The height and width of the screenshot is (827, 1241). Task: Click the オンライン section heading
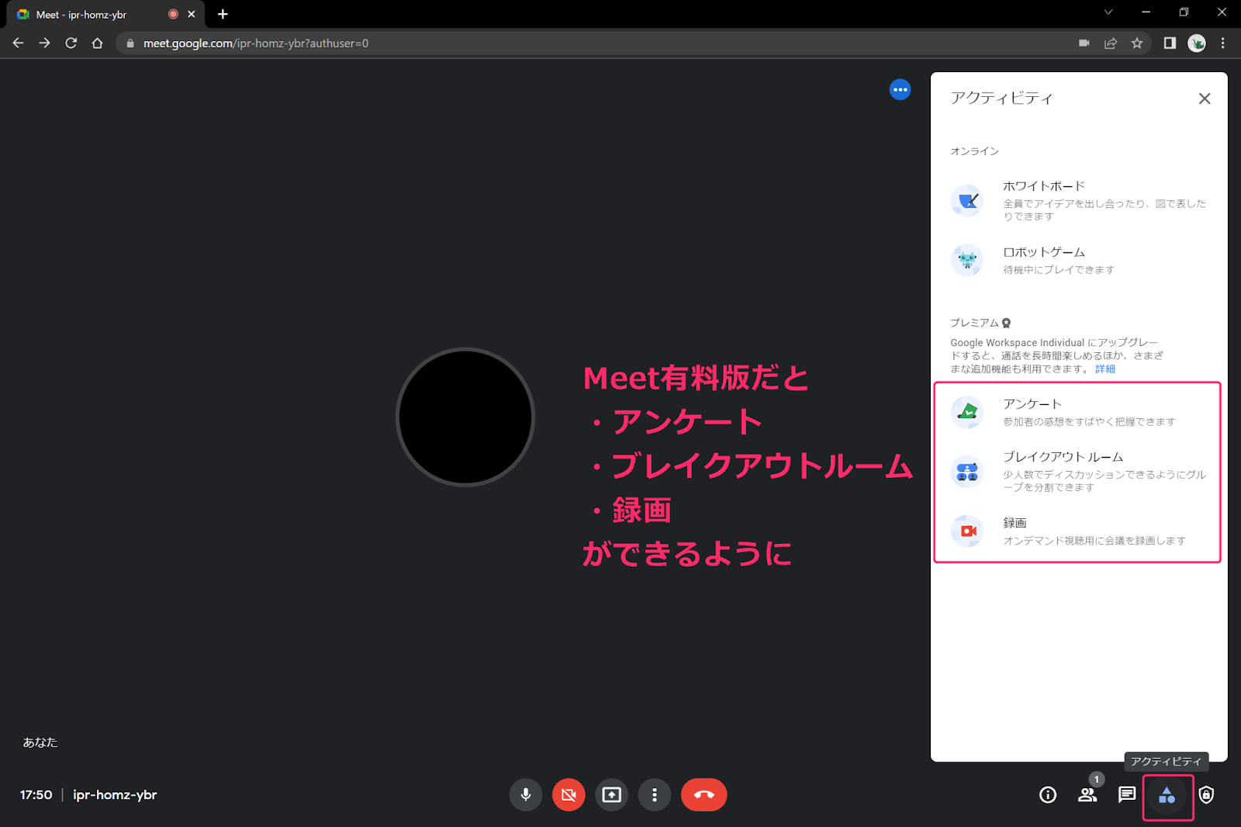tap(974, 151)
